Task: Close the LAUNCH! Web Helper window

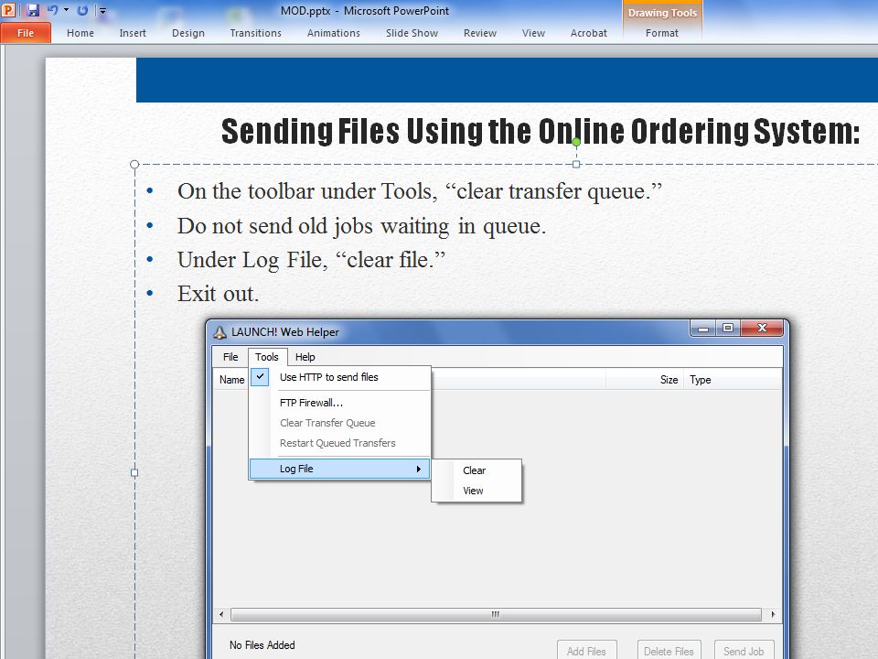Action: [762, 329]
